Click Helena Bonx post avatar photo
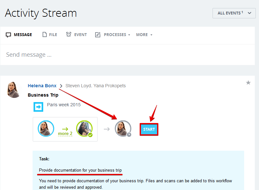 (14, 90)
